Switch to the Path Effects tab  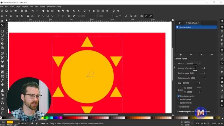(x=192, y=23)
